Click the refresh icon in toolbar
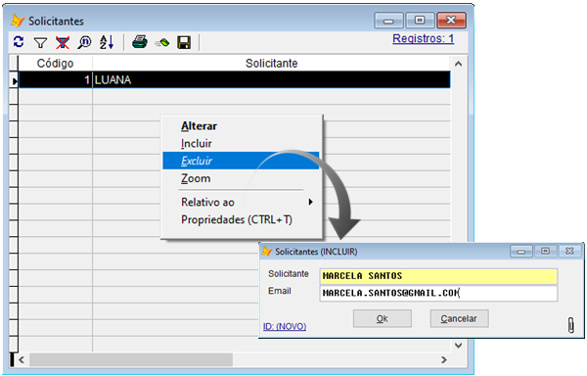 tap(19, 42)
